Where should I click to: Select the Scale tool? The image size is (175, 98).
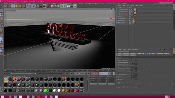16,6
